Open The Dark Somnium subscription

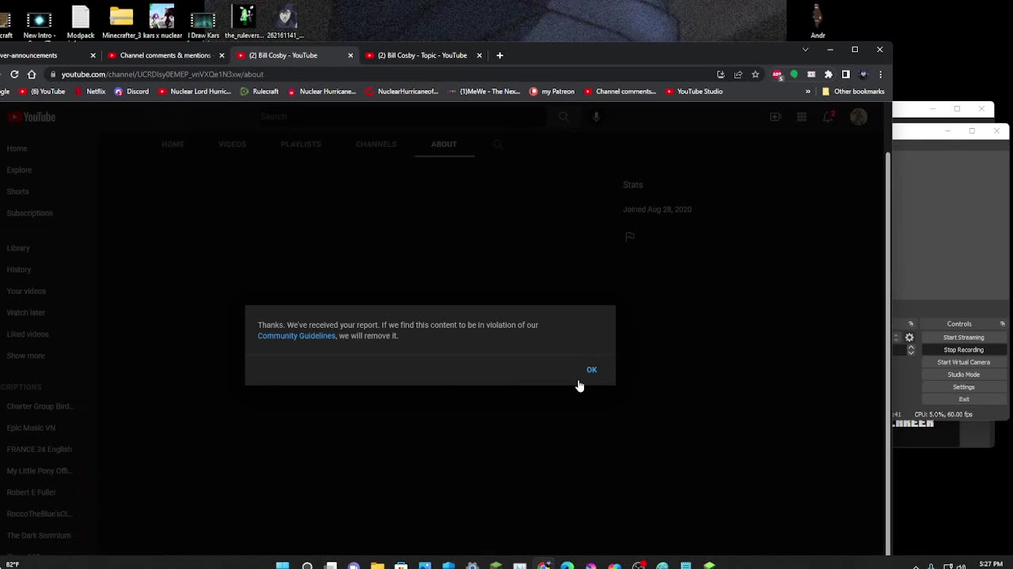point(39,536)
